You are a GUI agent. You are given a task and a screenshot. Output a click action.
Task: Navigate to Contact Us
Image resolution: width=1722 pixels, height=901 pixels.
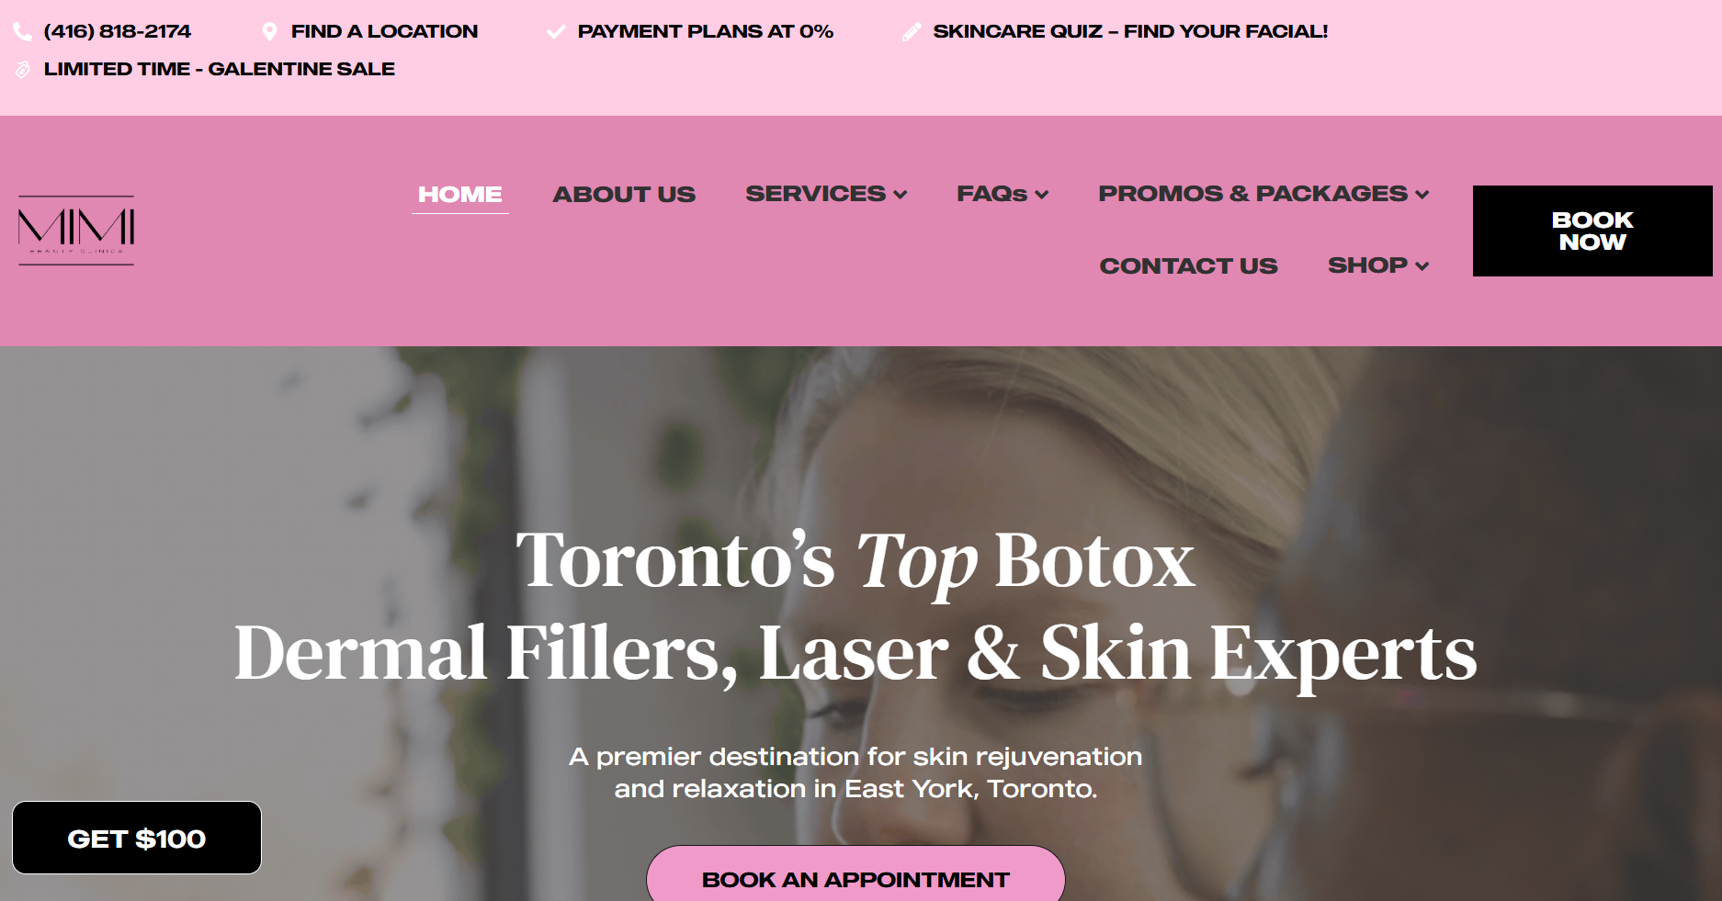point(1189,266)
